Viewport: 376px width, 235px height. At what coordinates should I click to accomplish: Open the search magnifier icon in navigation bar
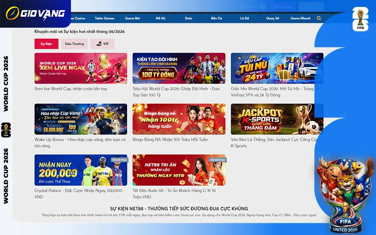click(319, 18)
